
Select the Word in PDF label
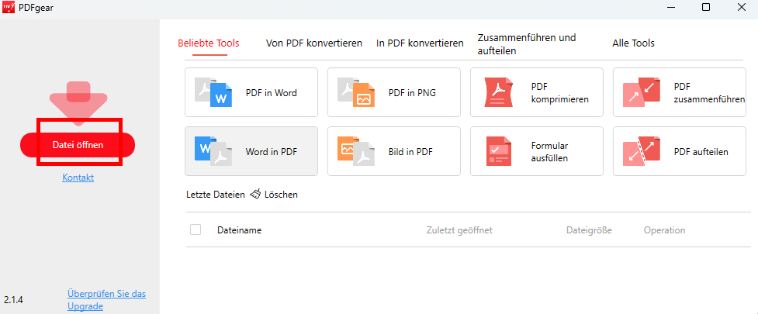[x=272, y=152]
